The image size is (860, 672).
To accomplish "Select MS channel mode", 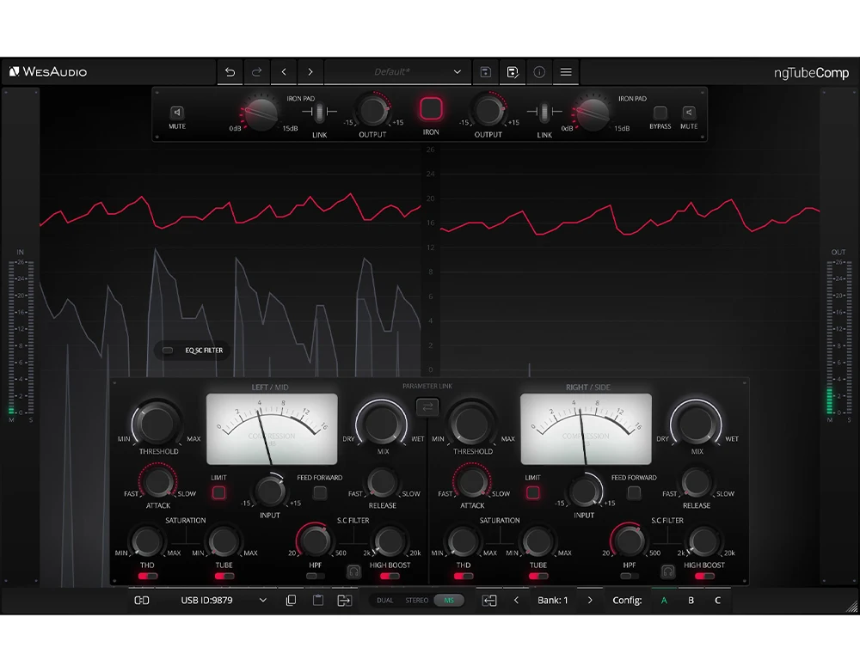I will (449, 600).
